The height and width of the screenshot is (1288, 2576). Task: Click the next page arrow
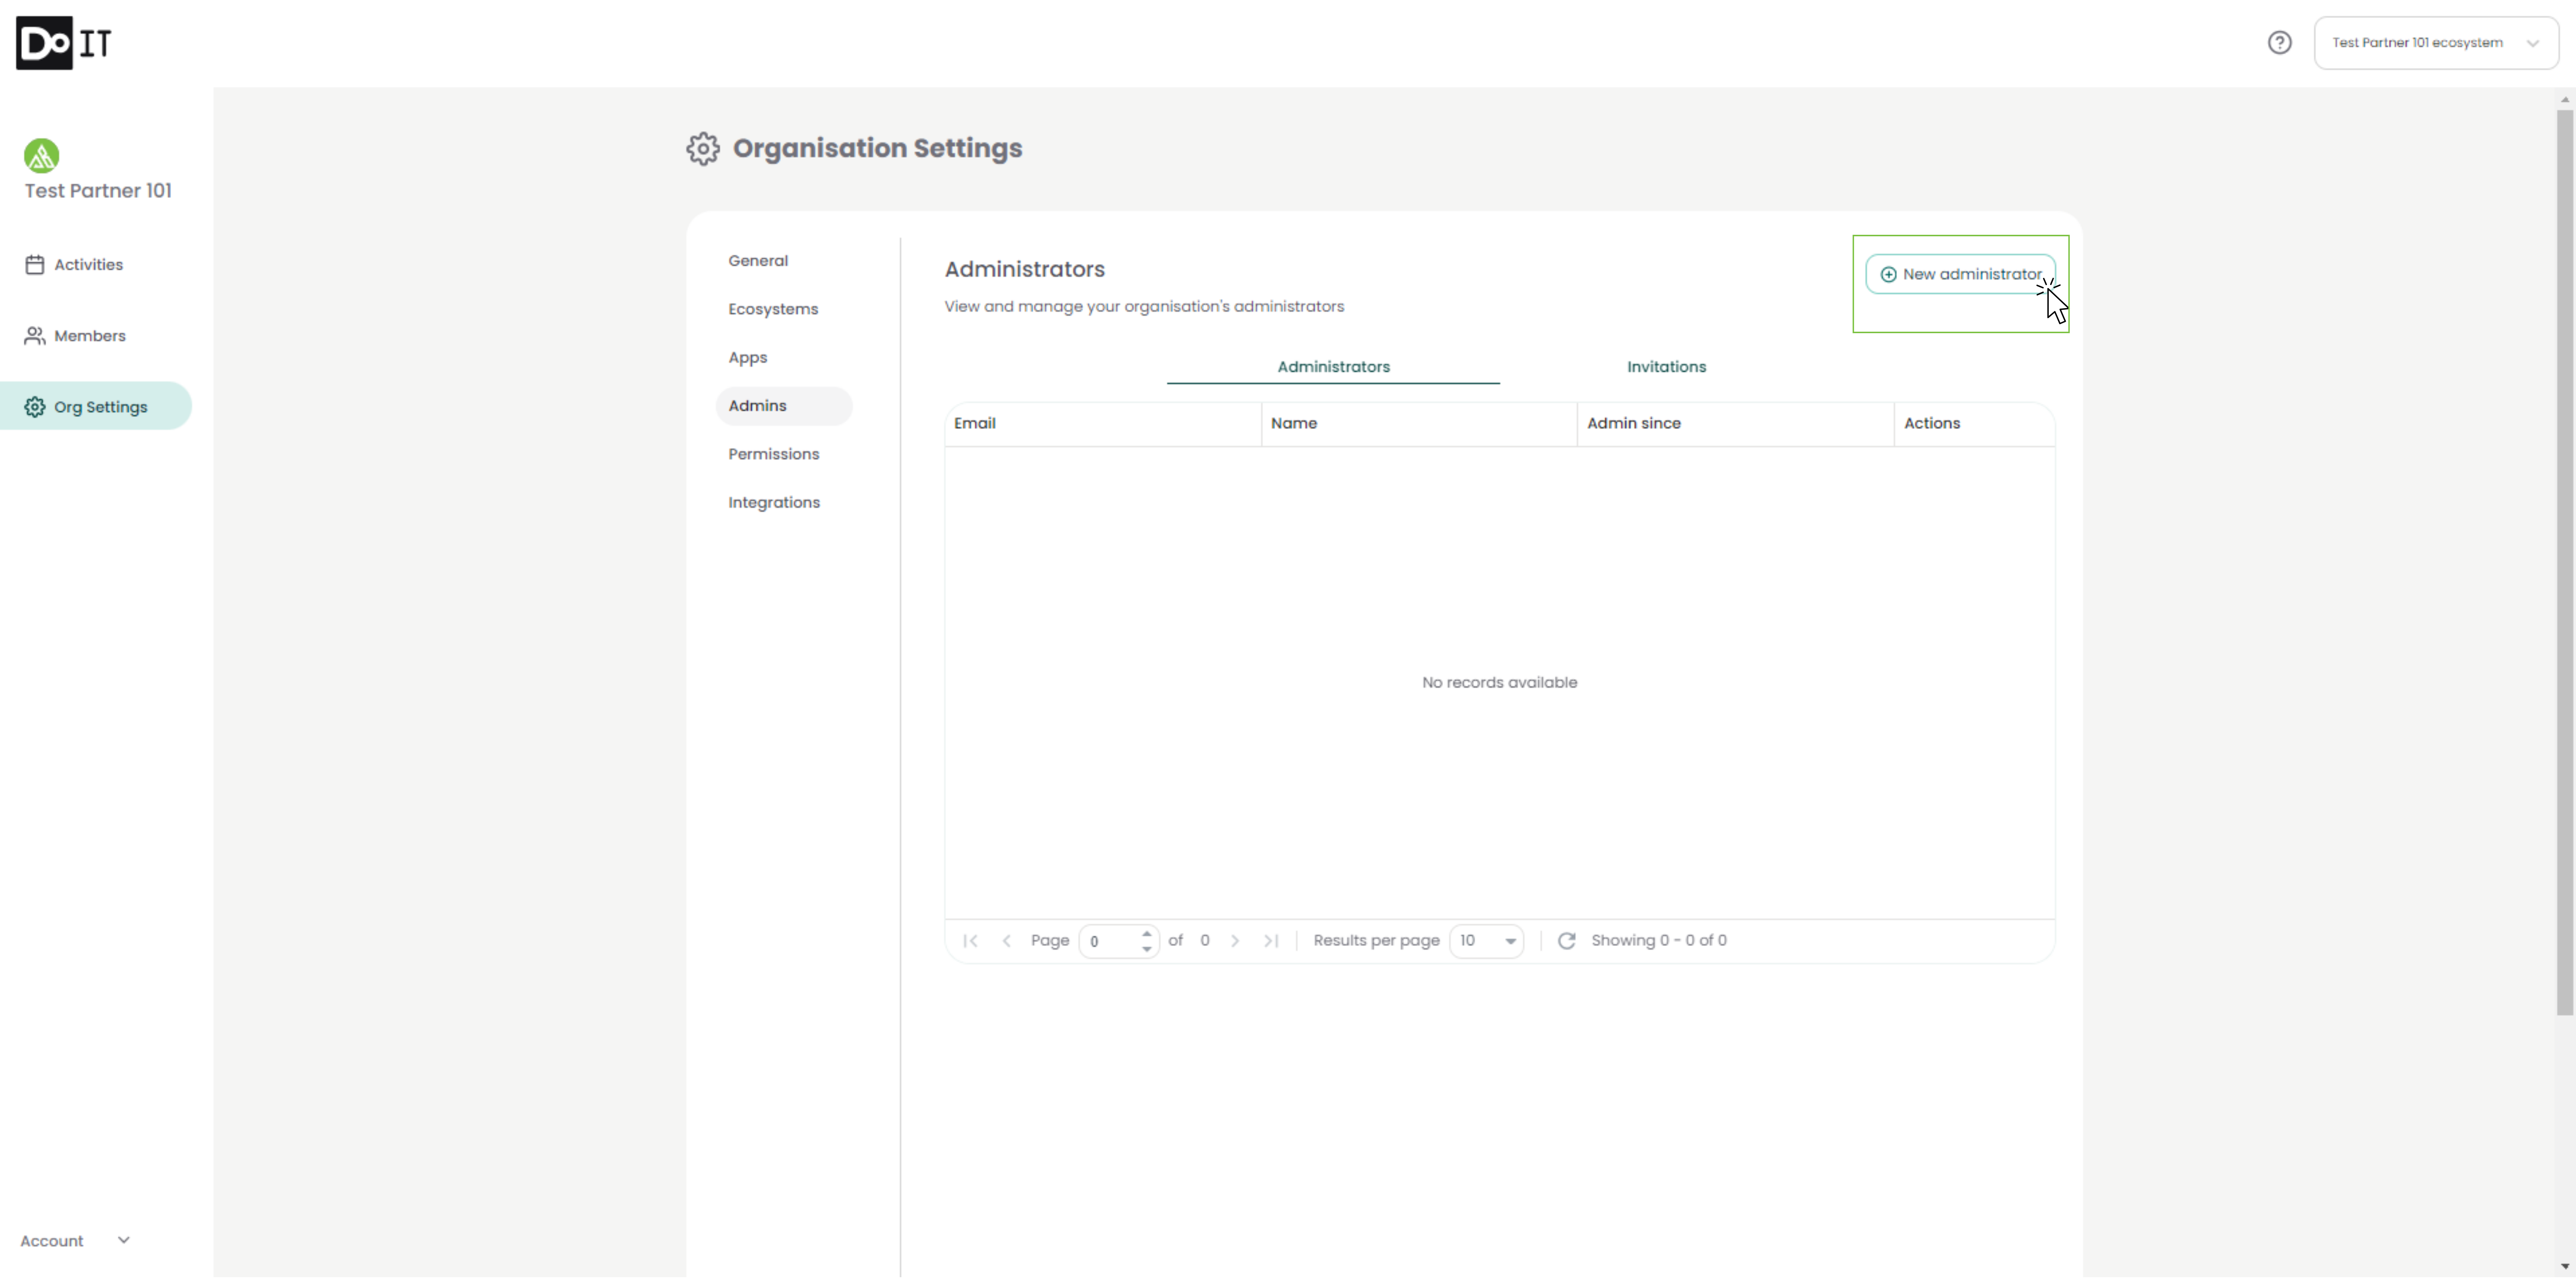pos(1235,941)
